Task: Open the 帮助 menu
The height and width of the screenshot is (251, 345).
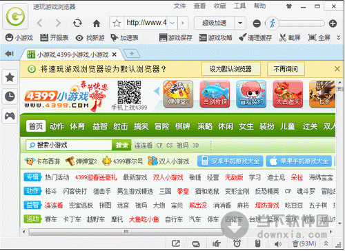Action: point(259,6)
